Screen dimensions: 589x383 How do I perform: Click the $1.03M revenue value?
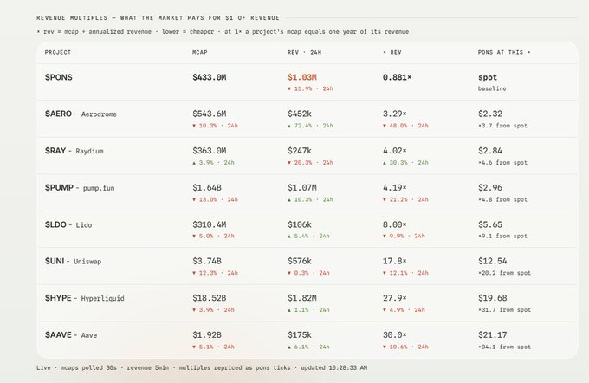[x=302, y=77]
